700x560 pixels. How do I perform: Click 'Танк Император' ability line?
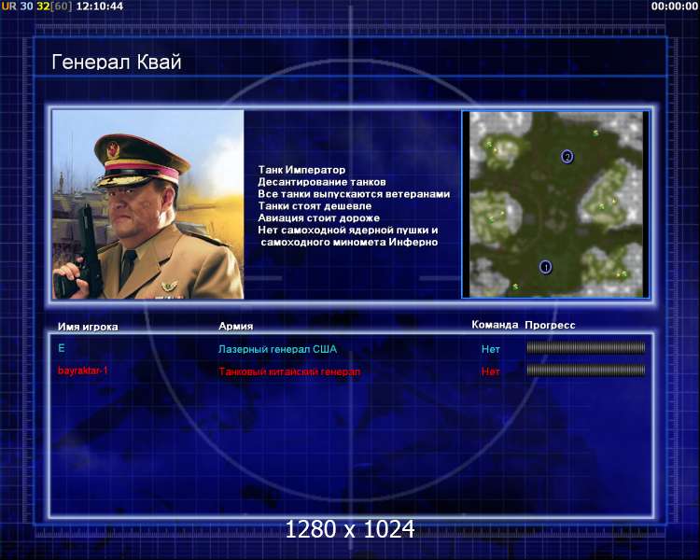[301, 170]
